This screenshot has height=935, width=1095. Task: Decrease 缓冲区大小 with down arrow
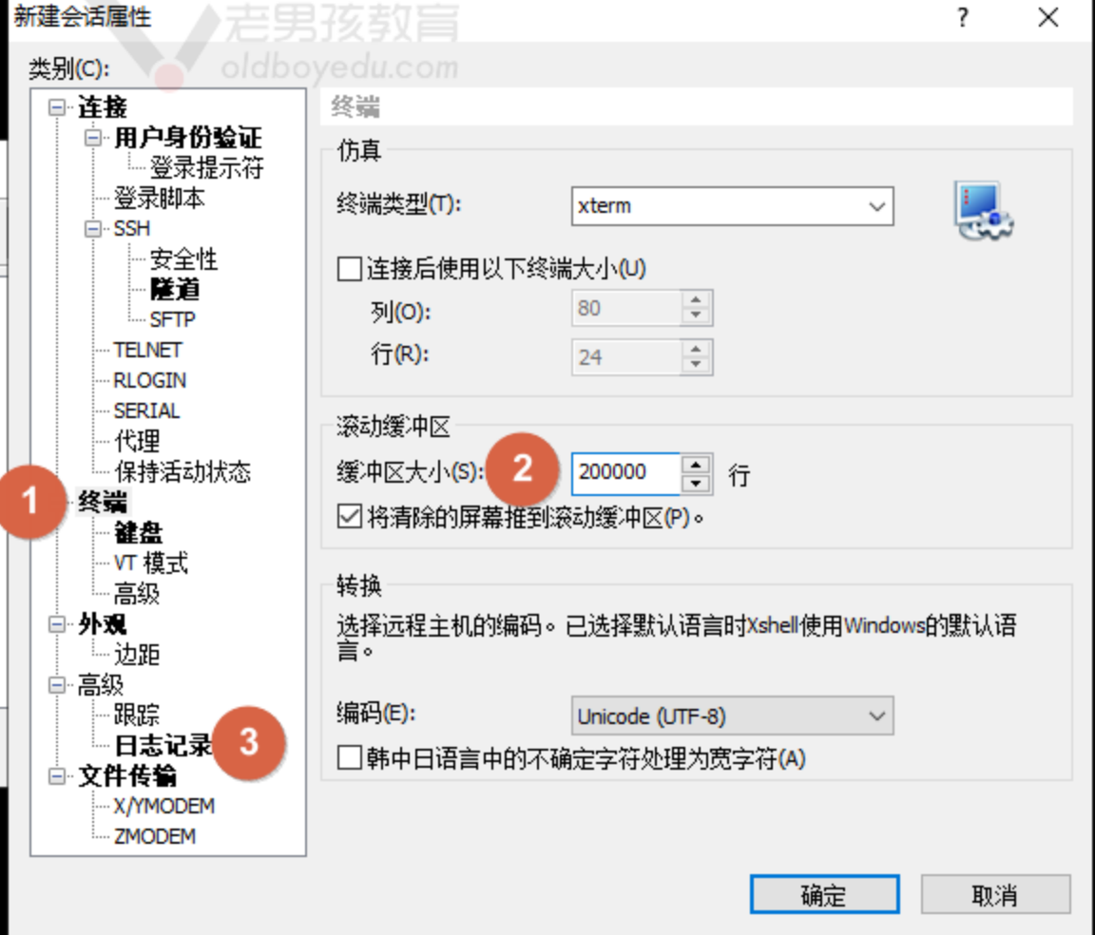point(697,484)
